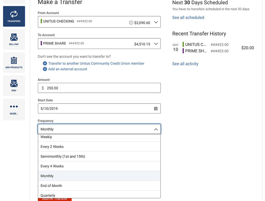Click plus icon beside Transfer to another member
This screenshot has height=201, width=265.
[45, 63]
